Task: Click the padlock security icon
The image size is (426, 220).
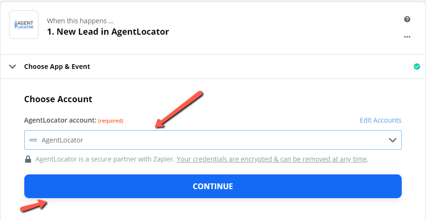Action: point(28,159)
